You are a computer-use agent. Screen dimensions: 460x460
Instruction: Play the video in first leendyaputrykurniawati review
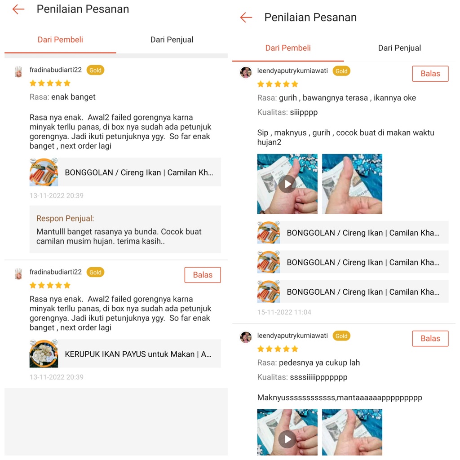coord(287,184)
